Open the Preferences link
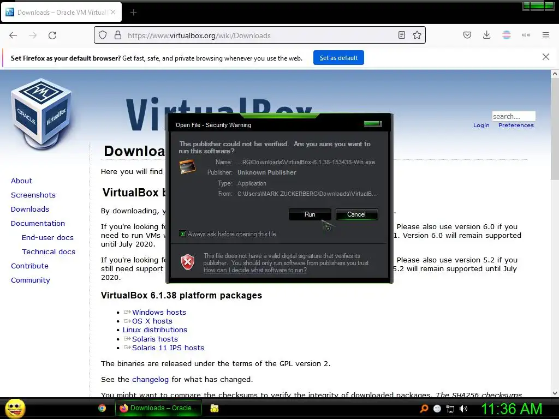The image size is (559, 419). click(516, 125)
